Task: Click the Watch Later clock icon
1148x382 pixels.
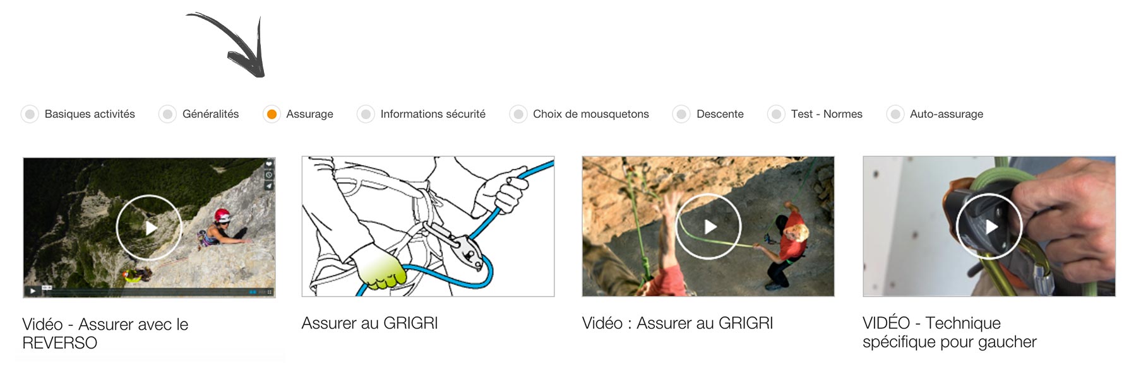Action: [269, 175]
